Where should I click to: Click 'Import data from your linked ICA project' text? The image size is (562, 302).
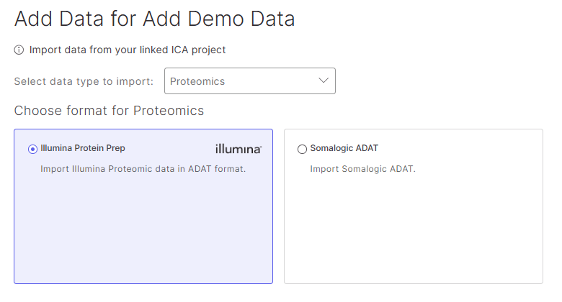pos(128,50)
